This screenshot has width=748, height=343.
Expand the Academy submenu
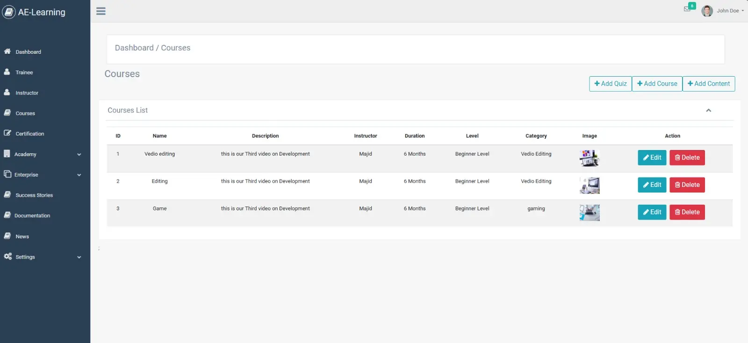pos(79,154)
